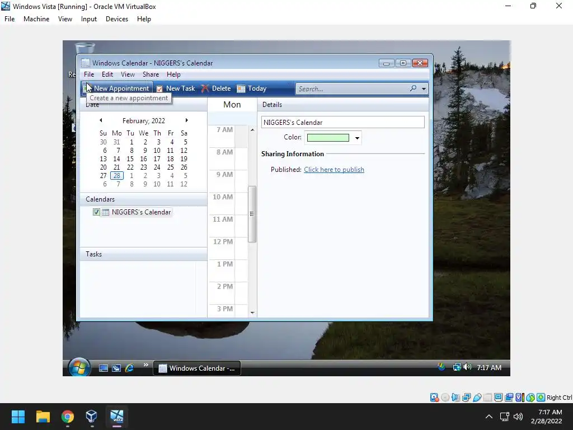
Task: Go to next month in mini calendar
Action: [187, 120]
